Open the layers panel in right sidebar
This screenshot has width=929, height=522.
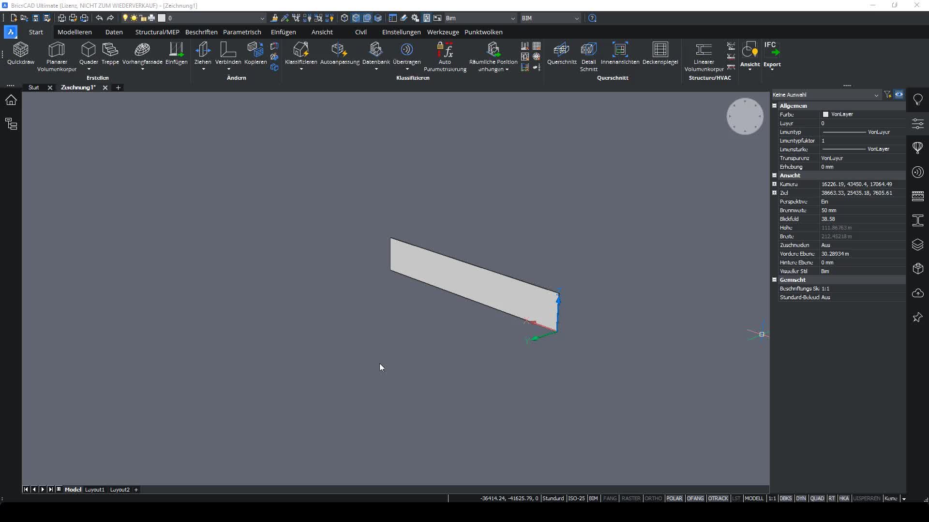click(918, 245)
